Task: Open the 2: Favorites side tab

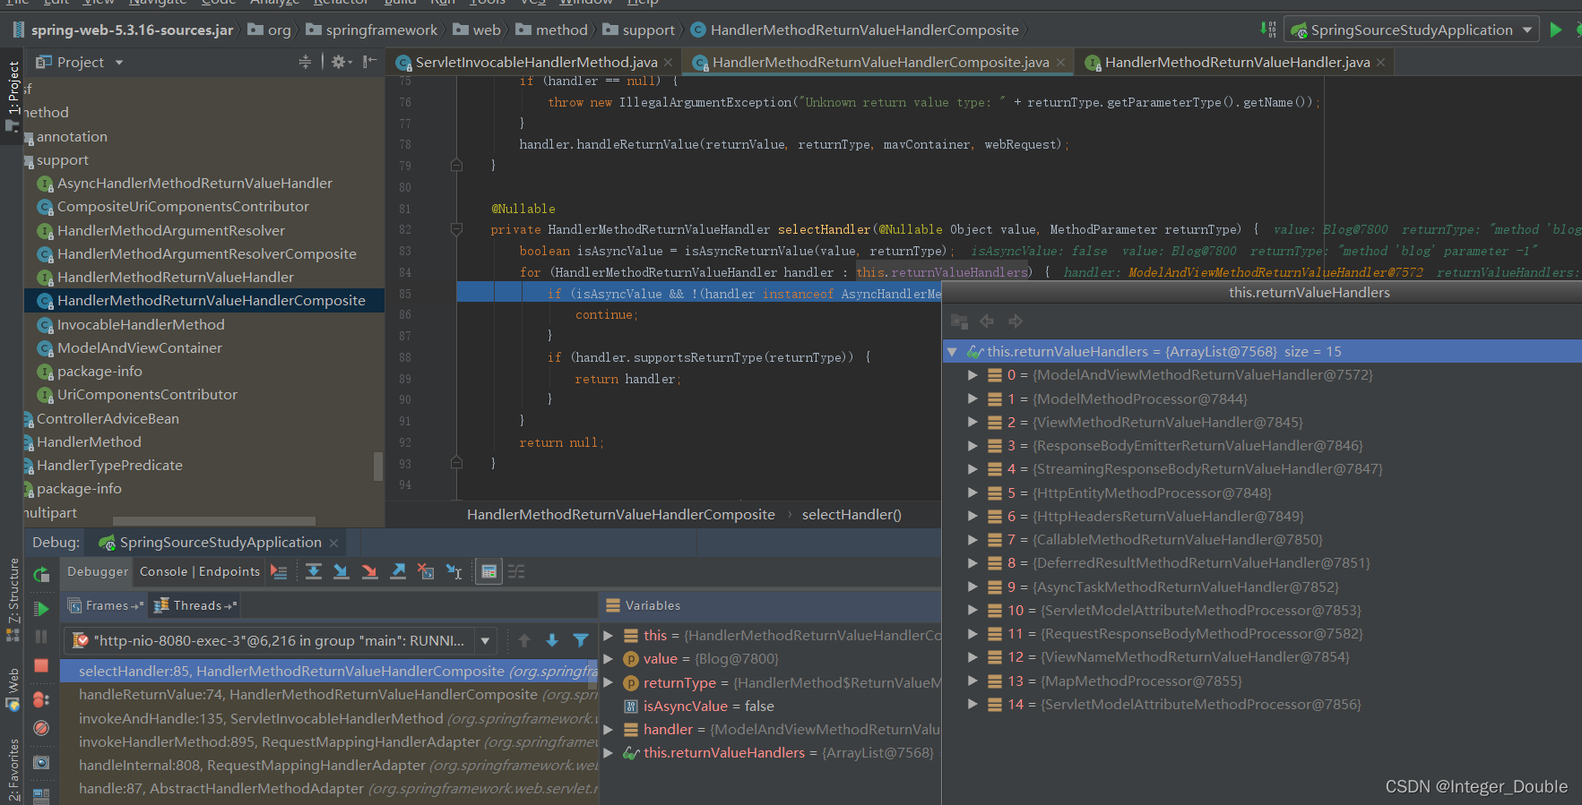Action: point(13,770)
